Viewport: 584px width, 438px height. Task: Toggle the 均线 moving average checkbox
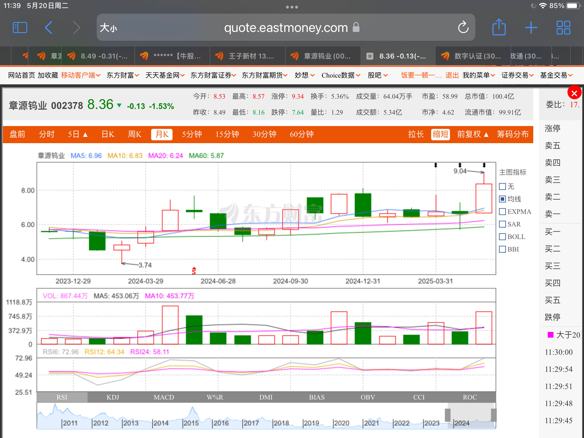point(502,199)
